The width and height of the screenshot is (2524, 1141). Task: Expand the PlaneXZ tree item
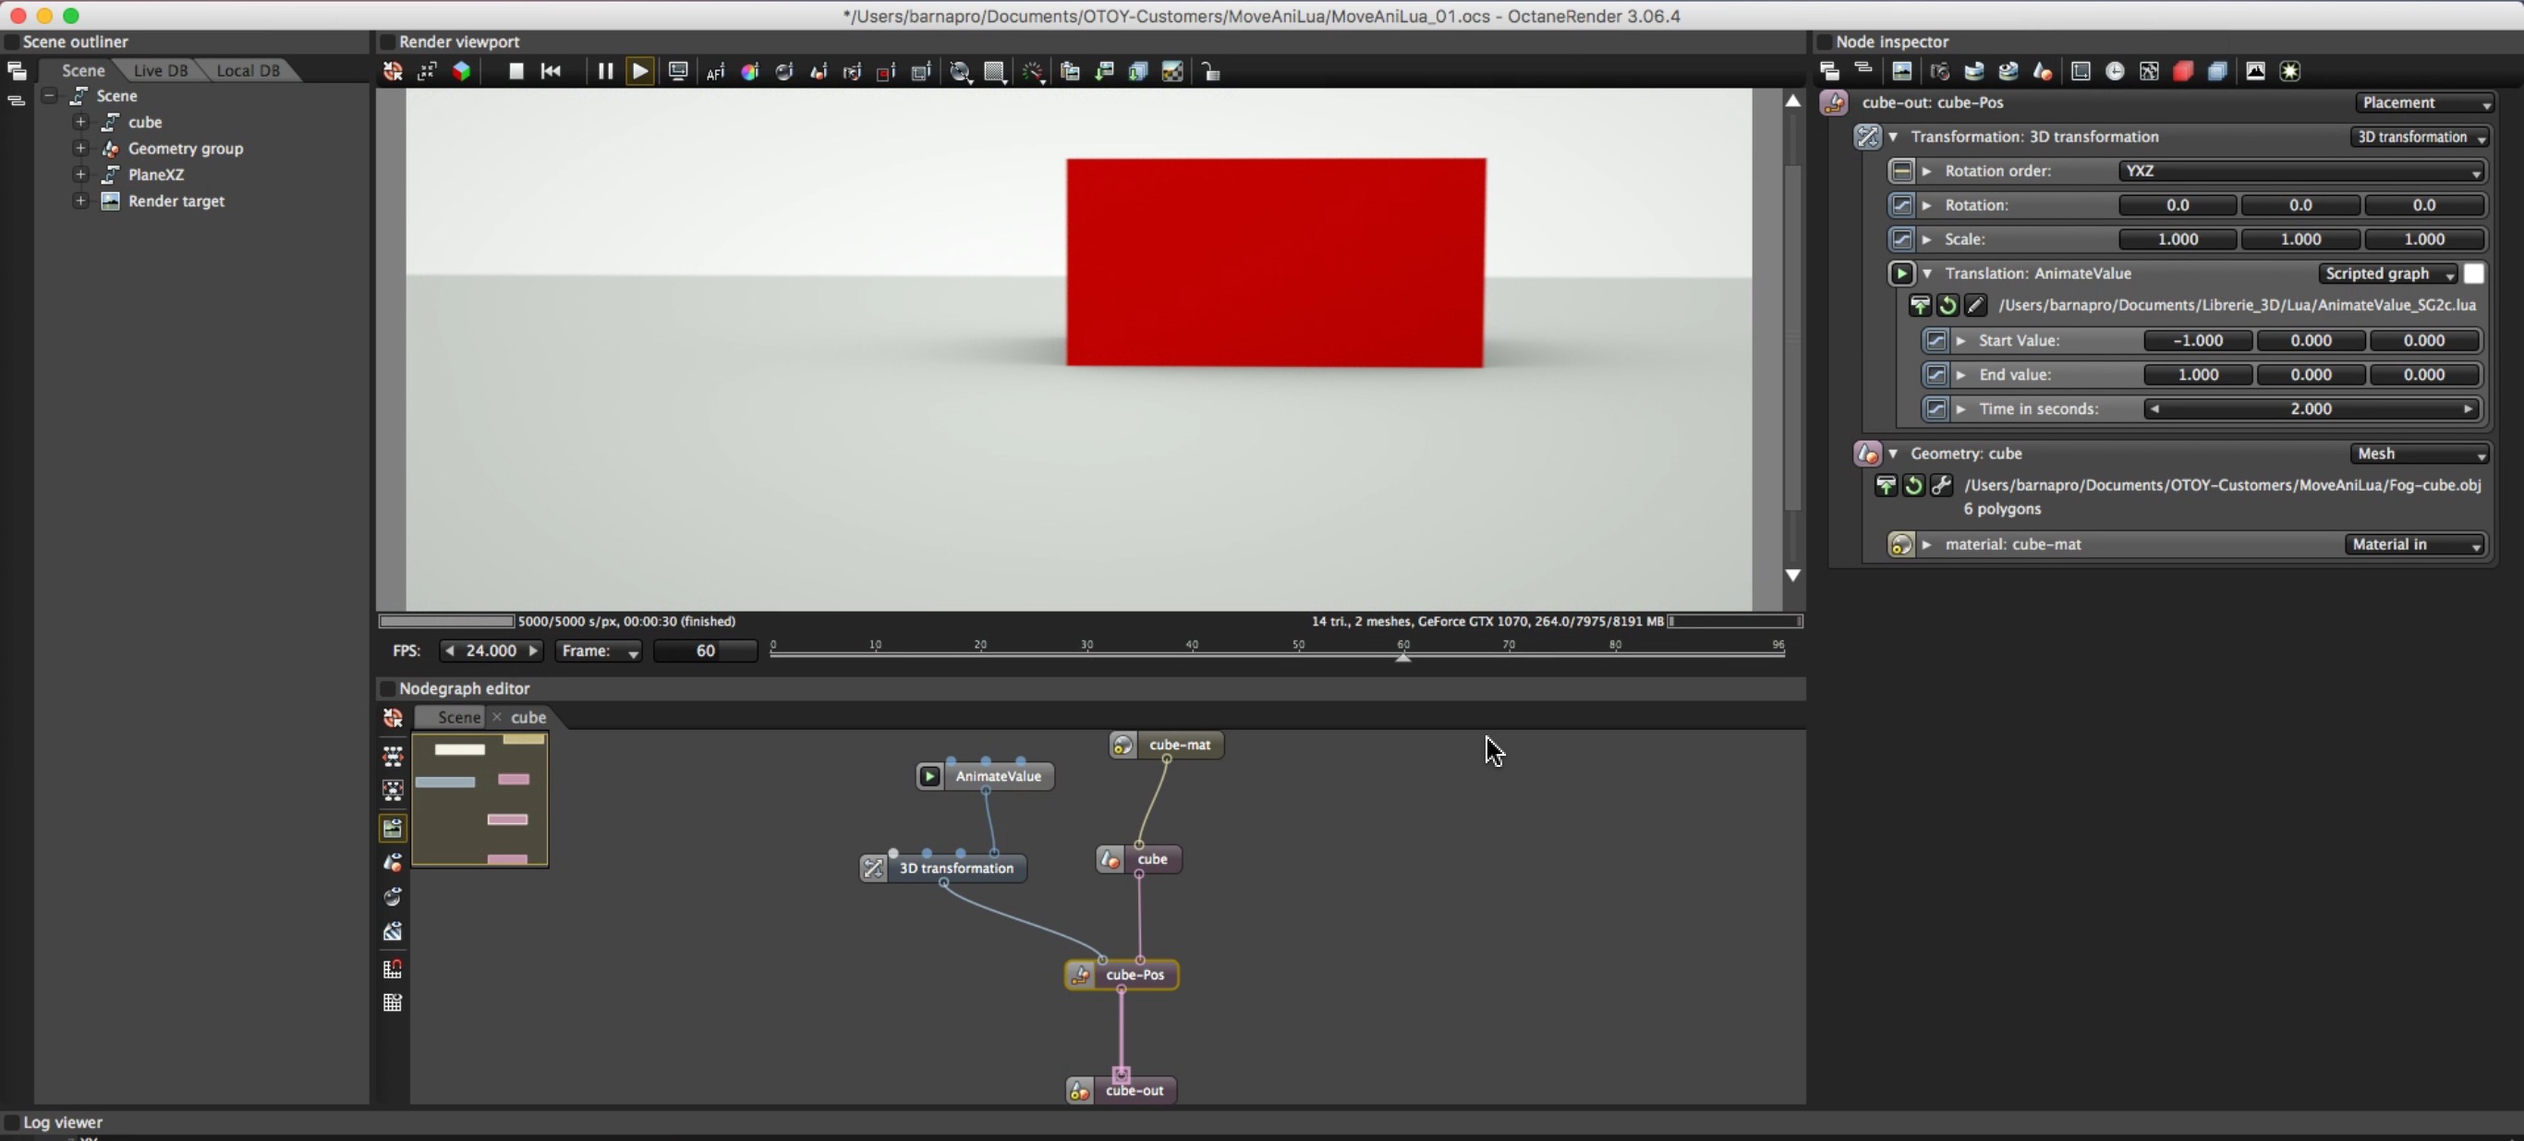81,175
